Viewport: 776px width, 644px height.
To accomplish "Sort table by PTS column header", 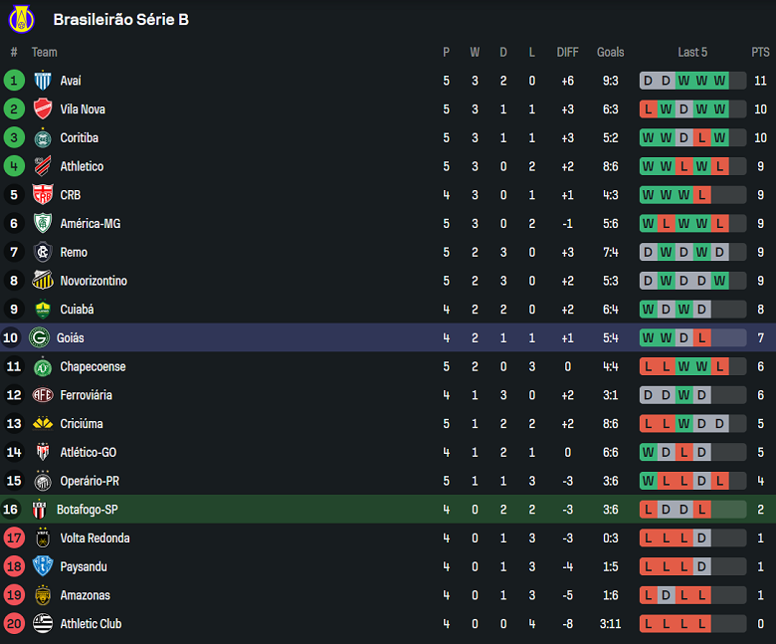I will 760,52.
